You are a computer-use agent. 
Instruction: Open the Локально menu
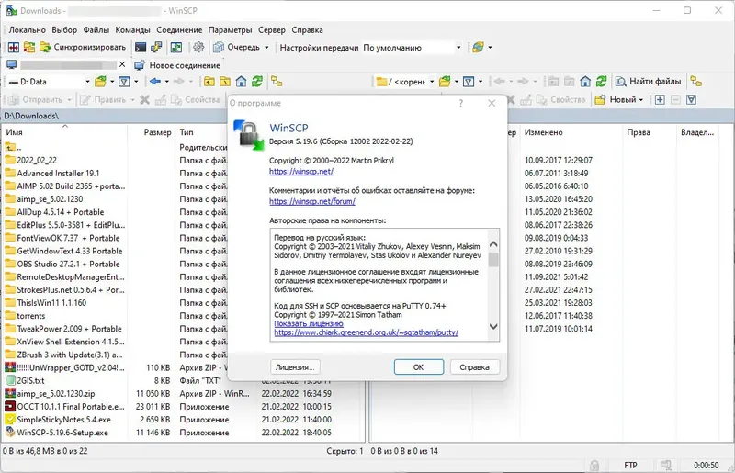coord(28,30)
